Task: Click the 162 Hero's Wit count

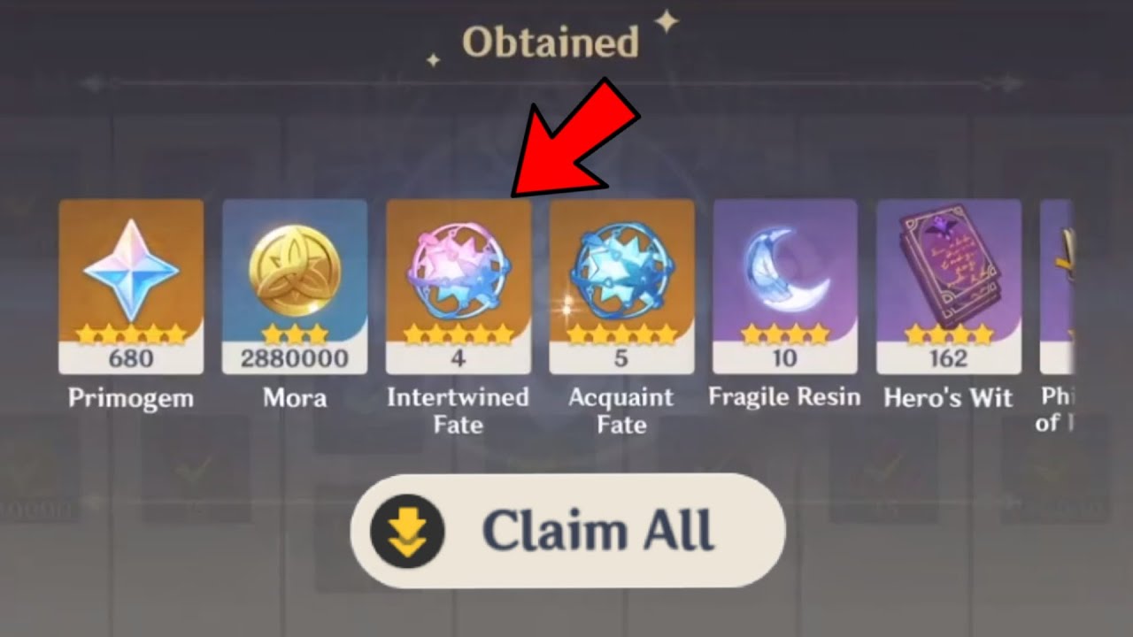Action: tap(949, 358)
